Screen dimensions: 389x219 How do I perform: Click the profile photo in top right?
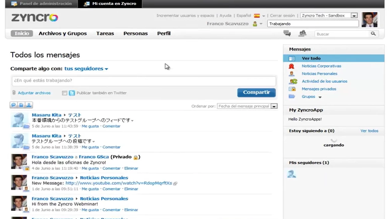pos(369,19)
